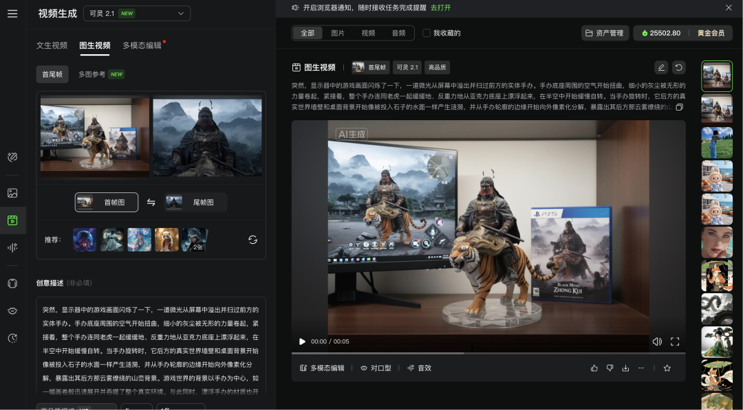Toggle the 我收藏的 checkbox
Image resolution: width=743 pixels, height=410 pixels.
(426, 33)
